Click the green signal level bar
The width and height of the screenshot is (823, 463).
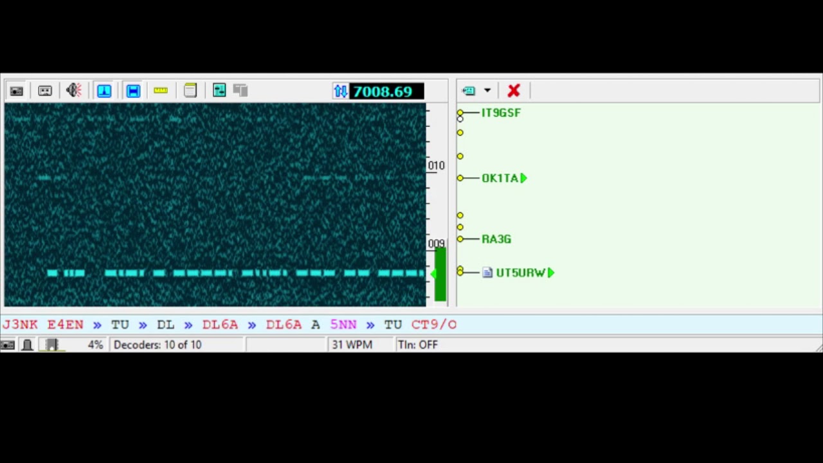440,275
